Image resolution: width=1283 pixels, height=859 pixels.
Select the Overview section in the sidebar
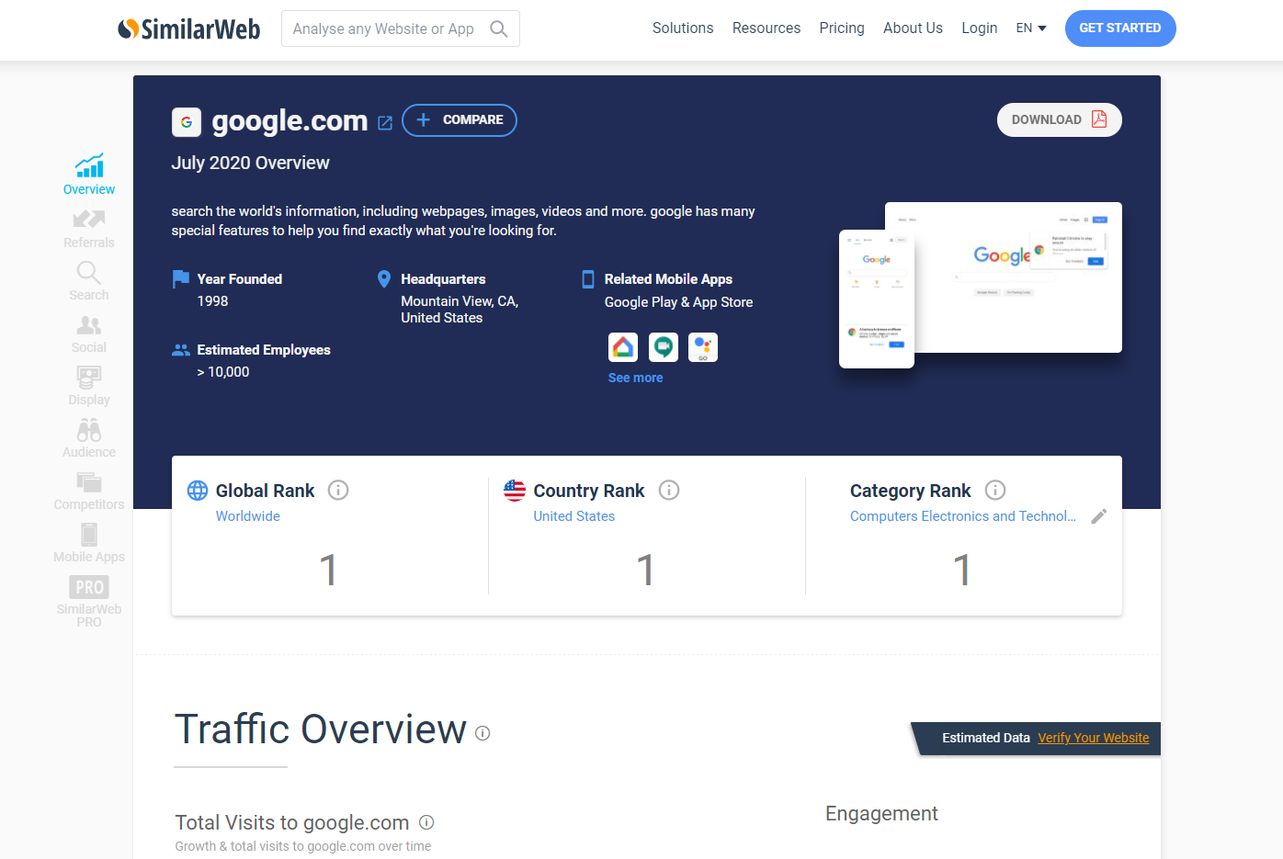click(x=88, y=174)
